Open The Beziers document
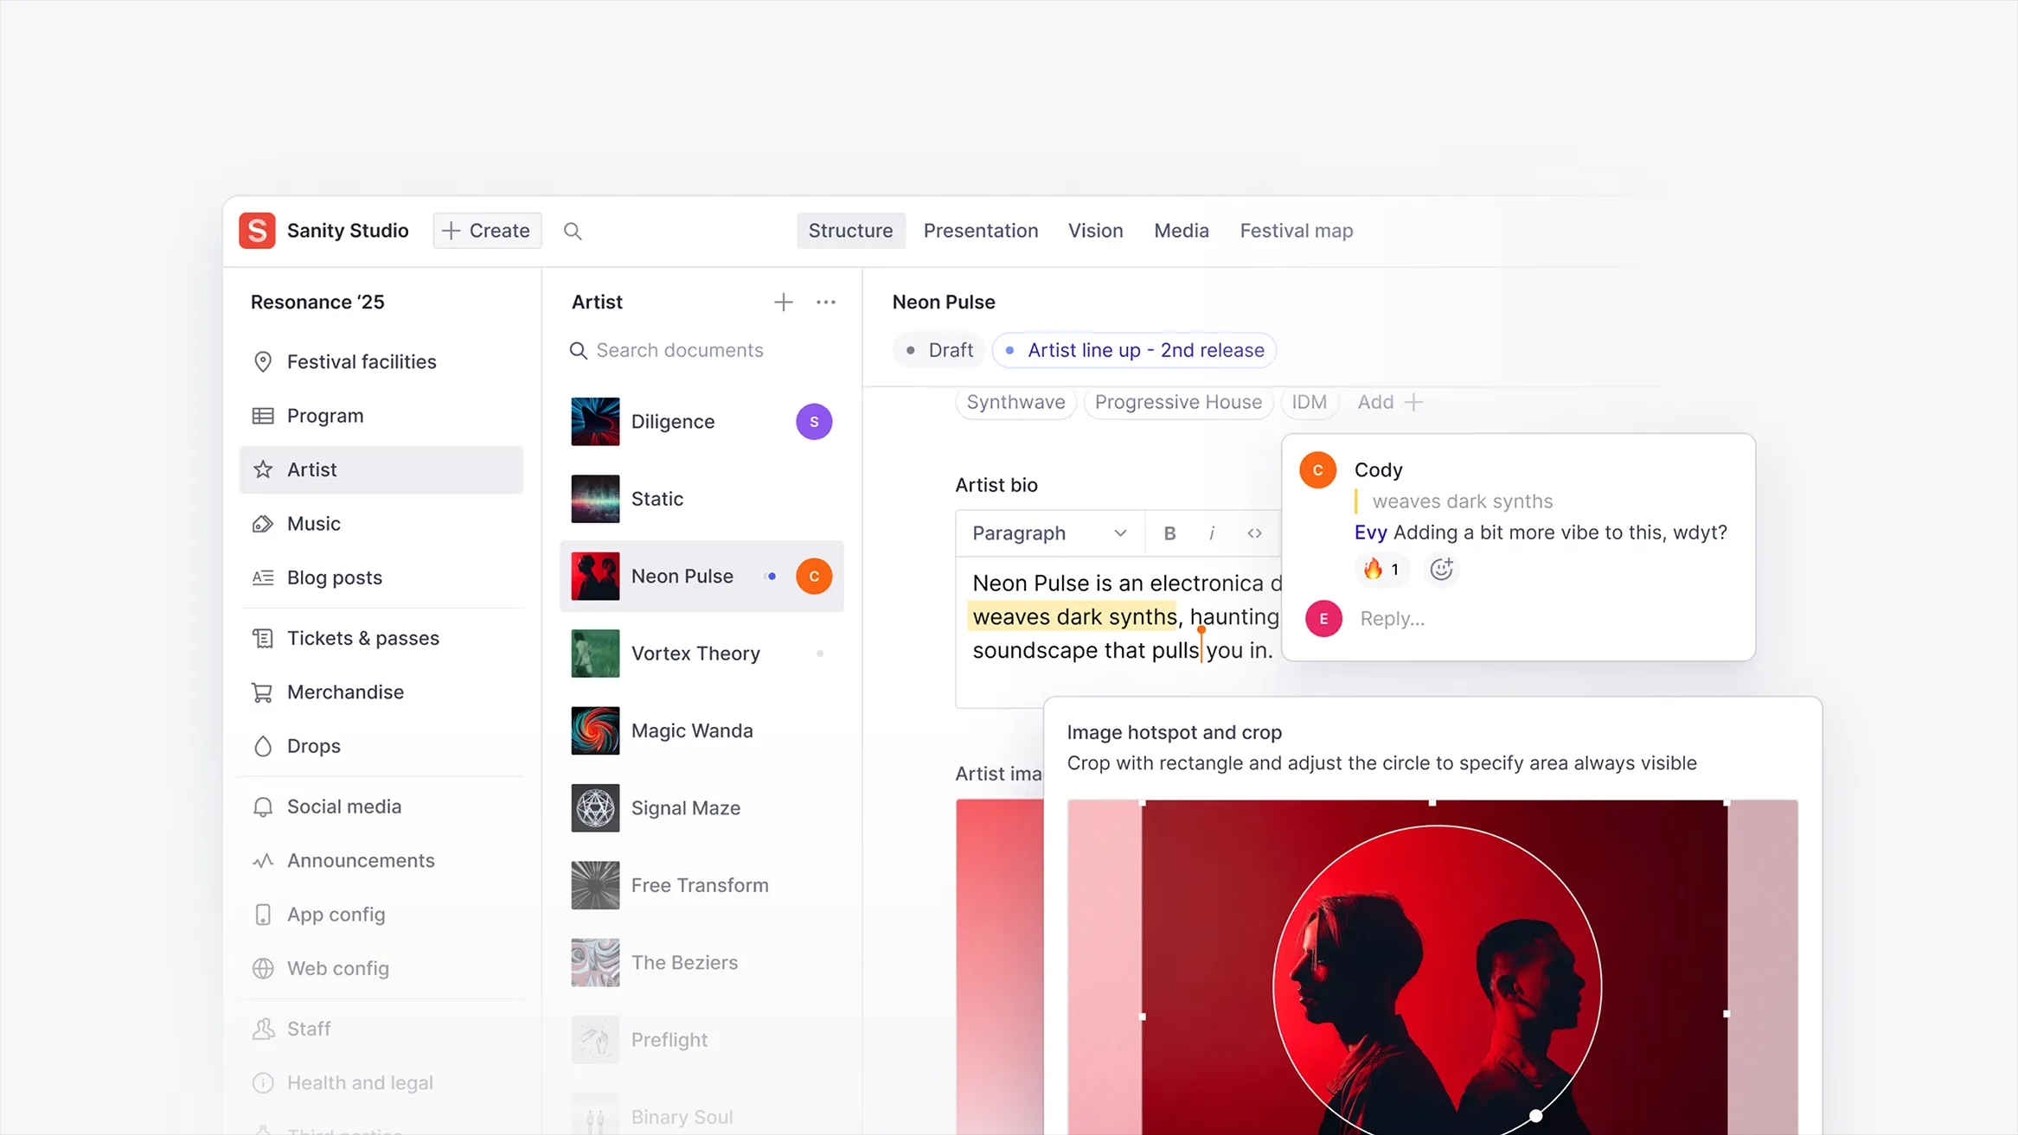The width and height of the screenshot is (2018, 1135). pos(702,963)
